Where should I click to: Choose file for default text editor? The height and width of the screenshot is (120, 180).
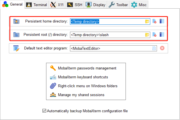(x=154, y=48)
